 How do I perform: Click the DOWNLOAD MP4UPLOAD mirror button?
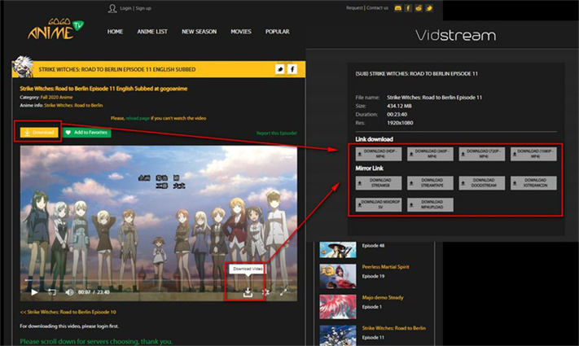coord(430,204)
